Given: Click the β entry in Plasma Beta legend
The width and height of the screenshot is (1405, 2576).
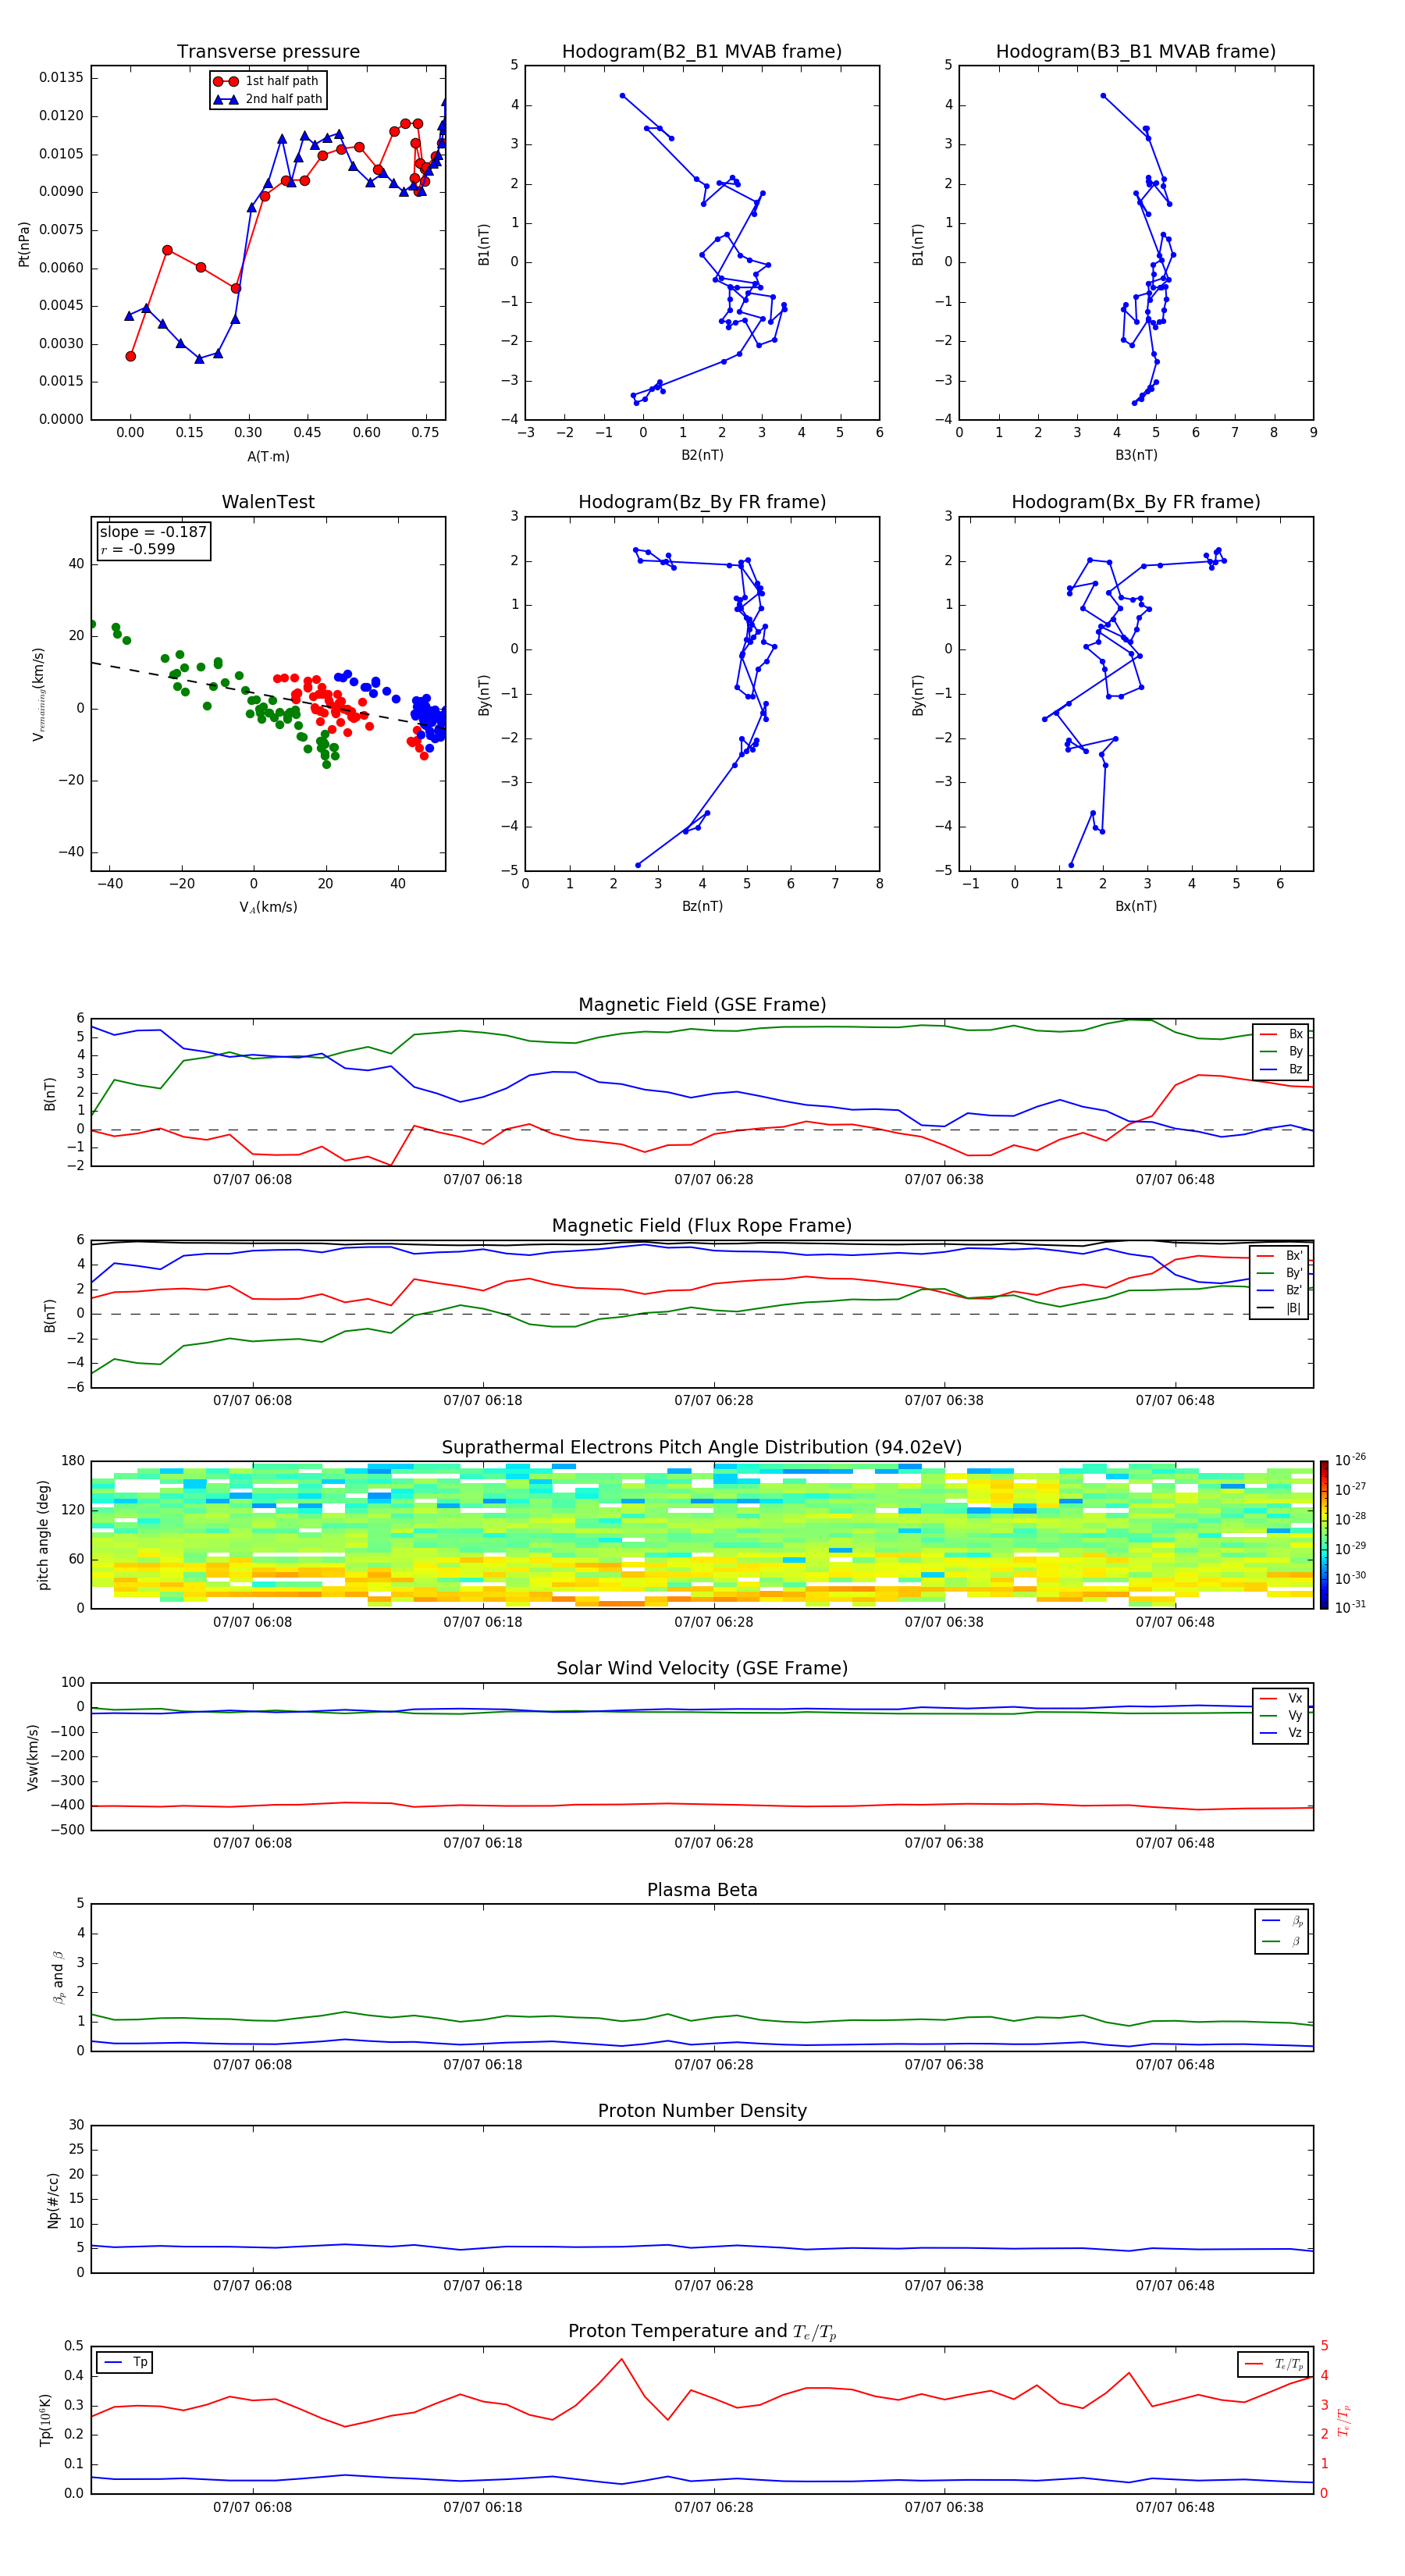Looking at the screenshot, I should (x=1282, y=1942).
